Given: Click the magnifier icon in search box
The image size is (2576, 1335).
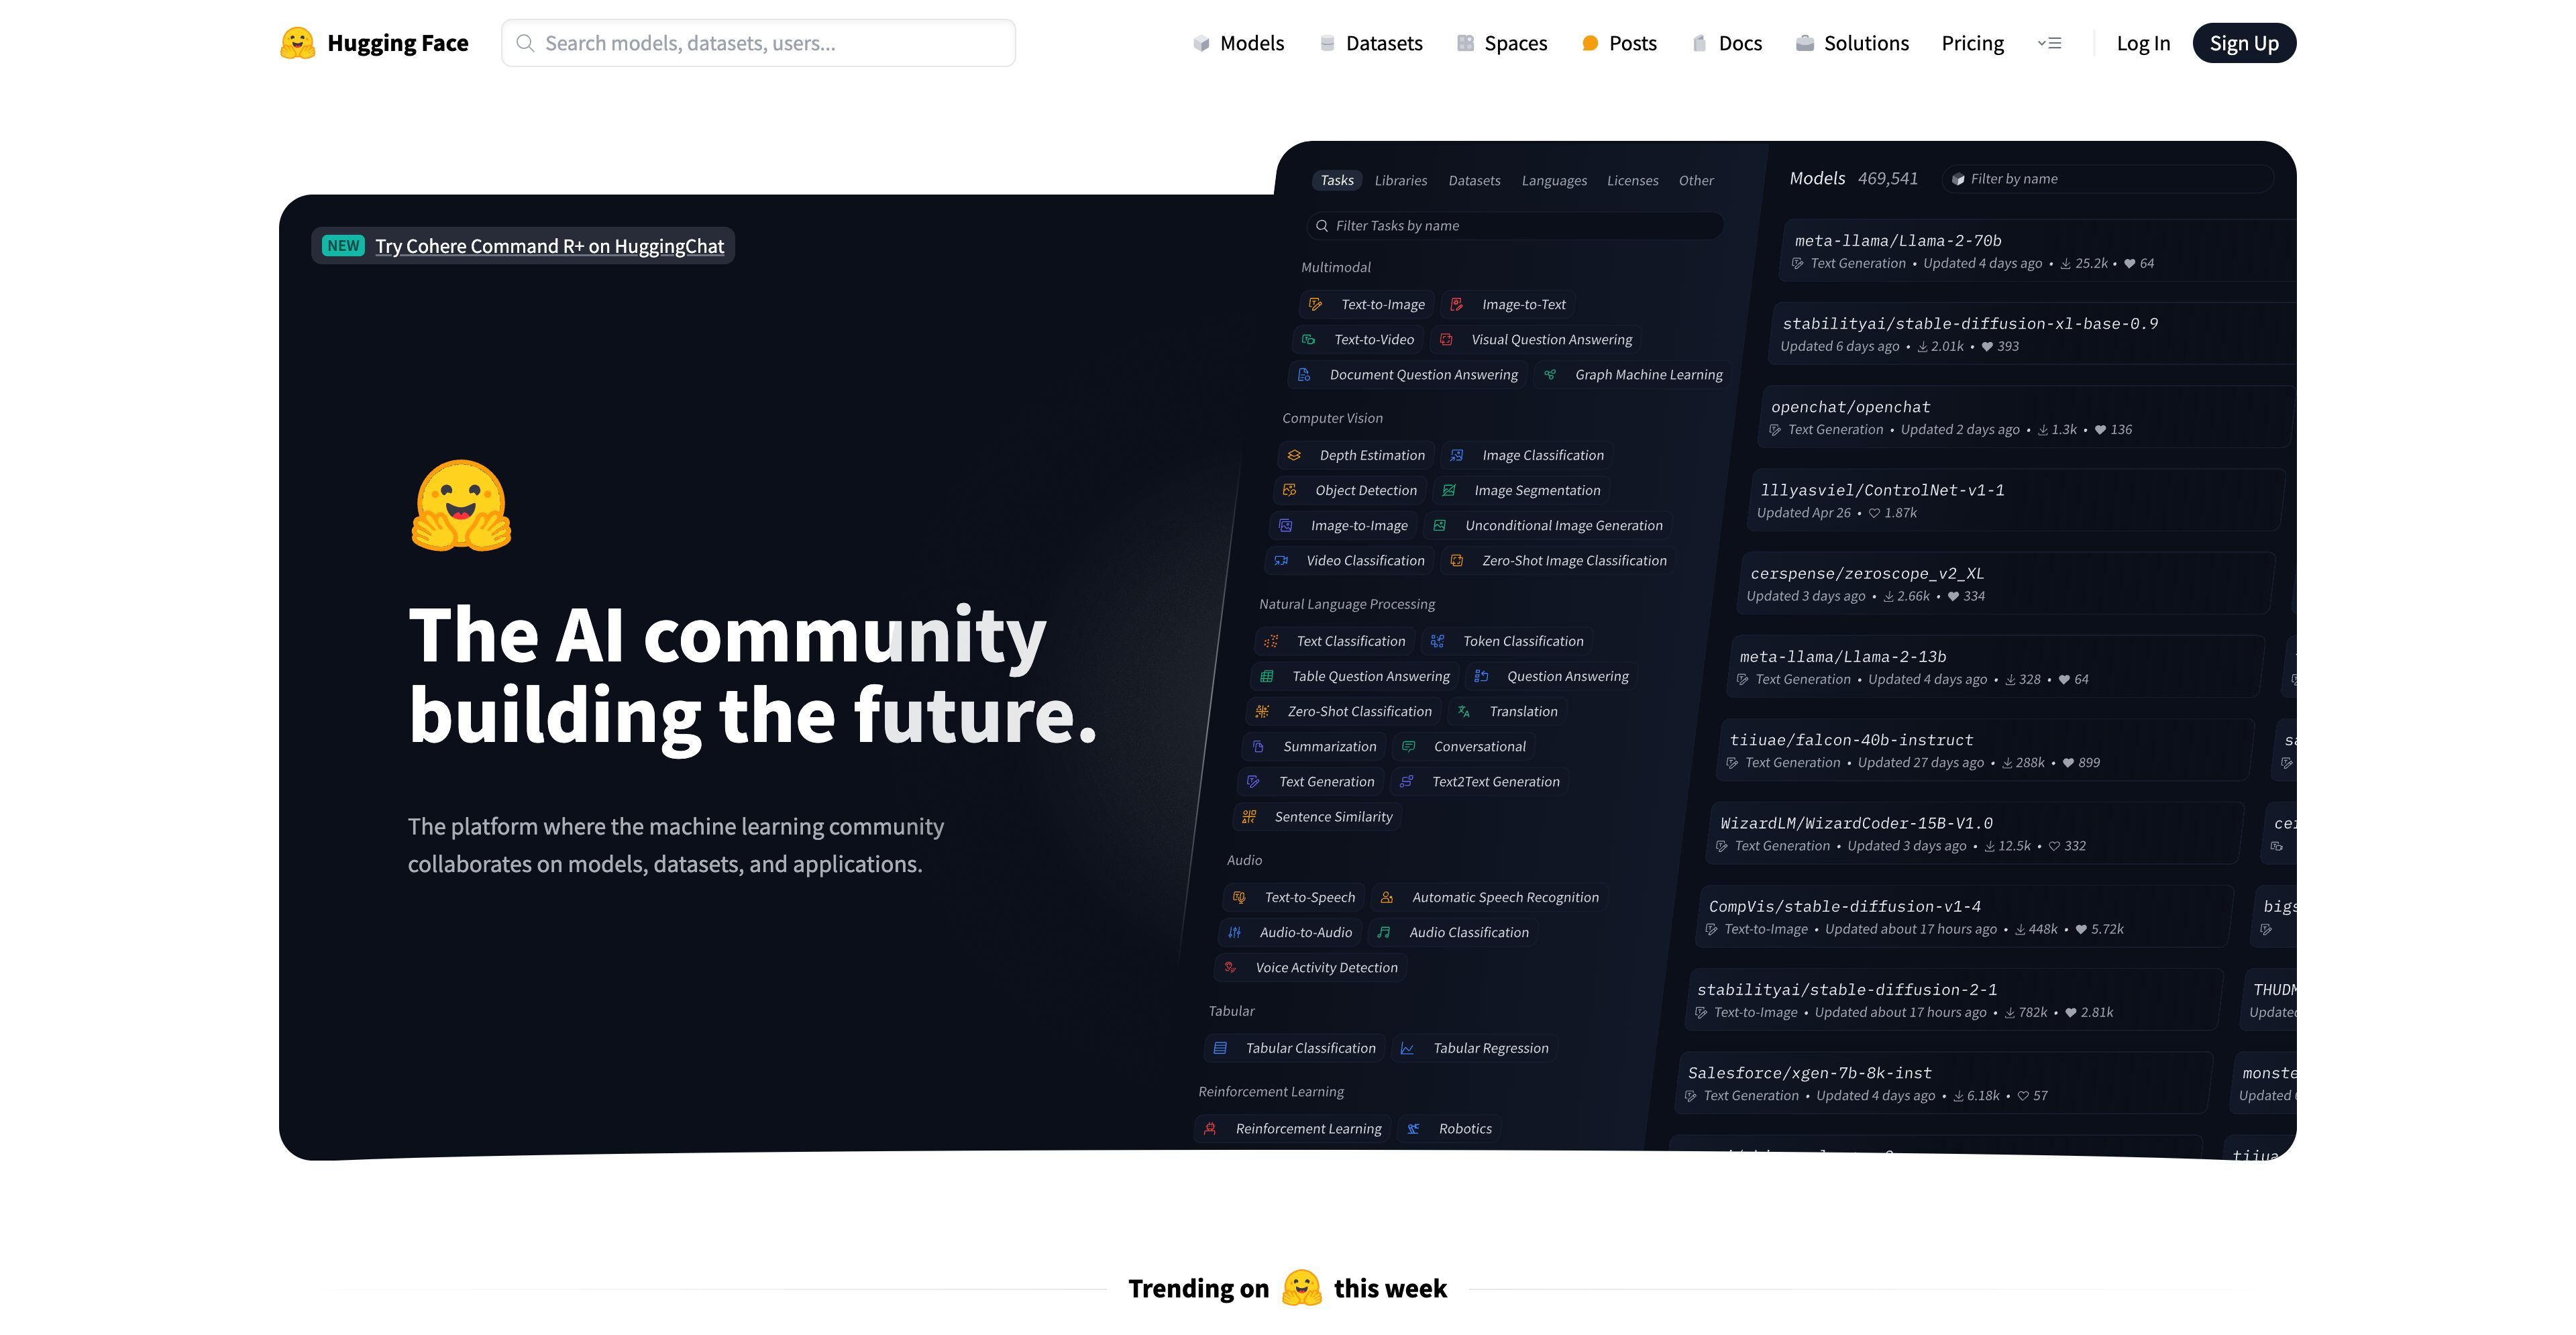Looking at the screenshot, I should (524, 43).
